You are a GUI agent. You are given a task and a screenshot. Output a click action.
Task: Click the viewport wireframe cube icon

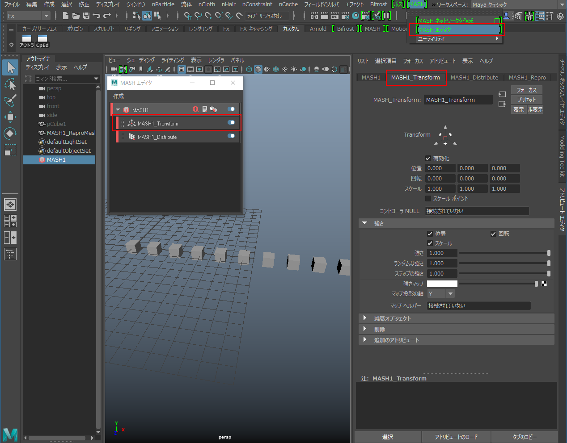coord(249,69)
